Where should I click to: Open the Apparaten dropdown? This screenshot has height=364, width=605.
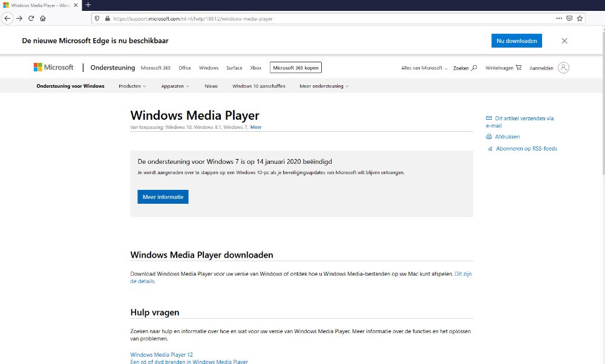pyautogui.click(x=175, y=86)
